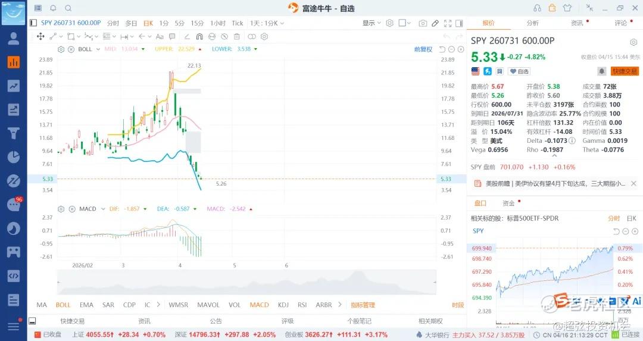Click the search magnifier in title bar
Screen dimensions: 643x341
[x=68, y=8]
